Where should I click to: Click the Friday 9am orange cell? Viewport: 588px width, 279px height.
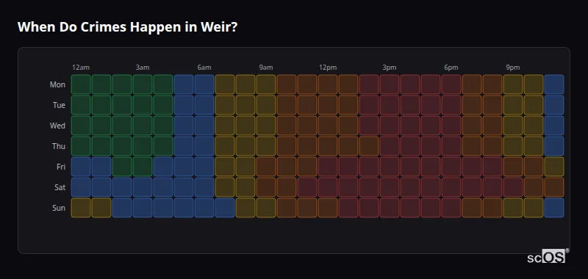pyautogui.click(x=266, y=167)
